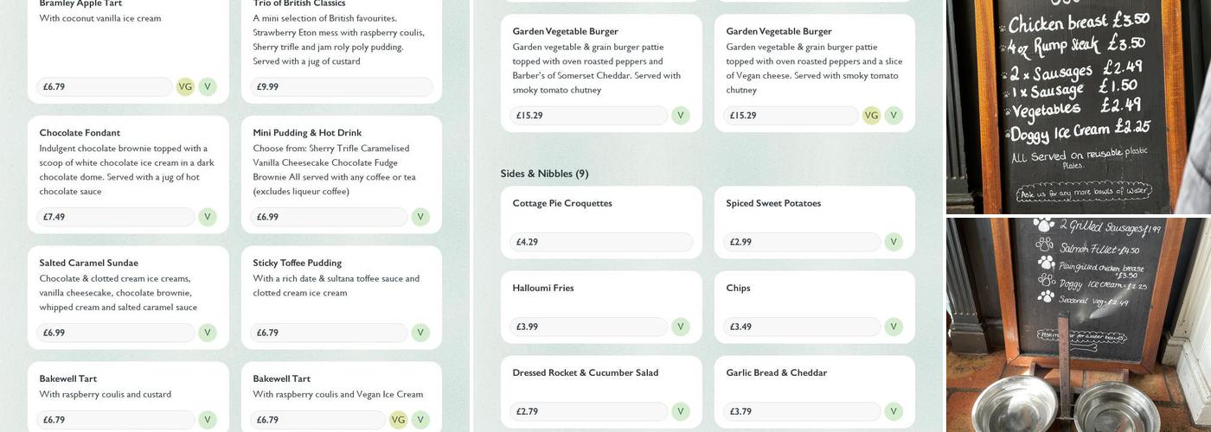Open the chalkboard photo listing Chicken breast
Image resolution: width=1211 pixels, height=432 pixels.
click(x=1077, y=105)
